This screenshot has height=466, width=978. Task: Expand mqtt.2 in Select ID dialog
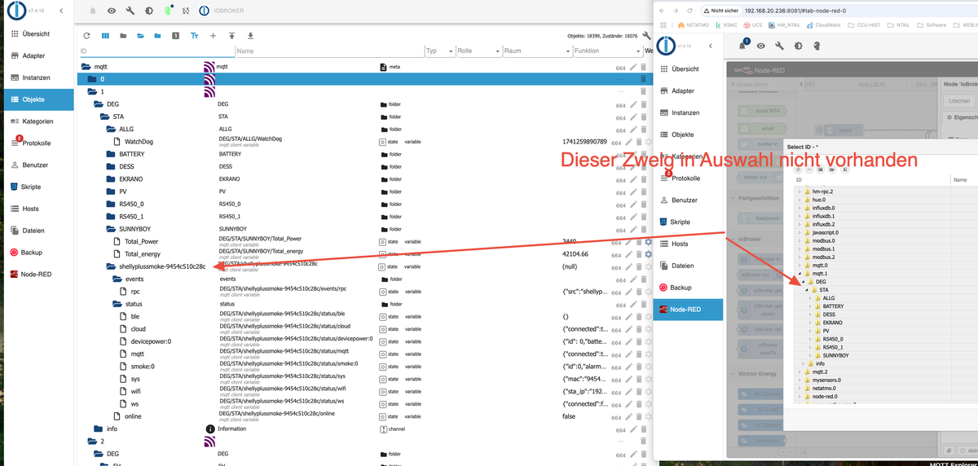point(800,371)
